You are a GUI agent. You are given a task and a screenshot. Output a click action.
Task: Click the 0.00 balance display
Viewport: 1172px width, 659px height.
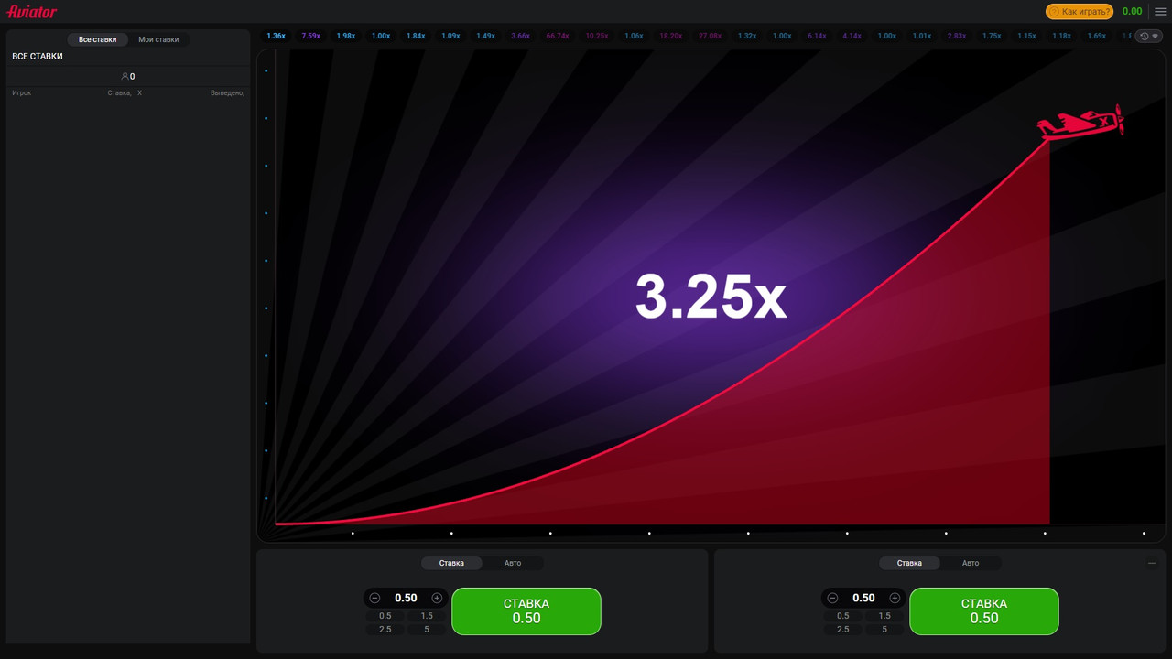tap(1133, 12)
